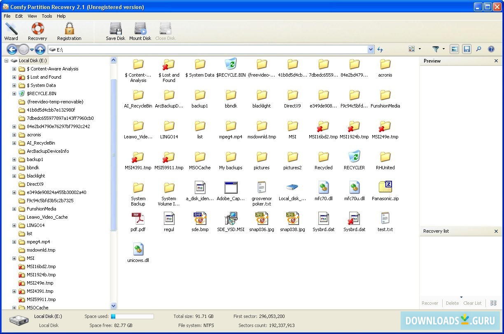Open the view mode dropdown arrow

pos(420,49)
